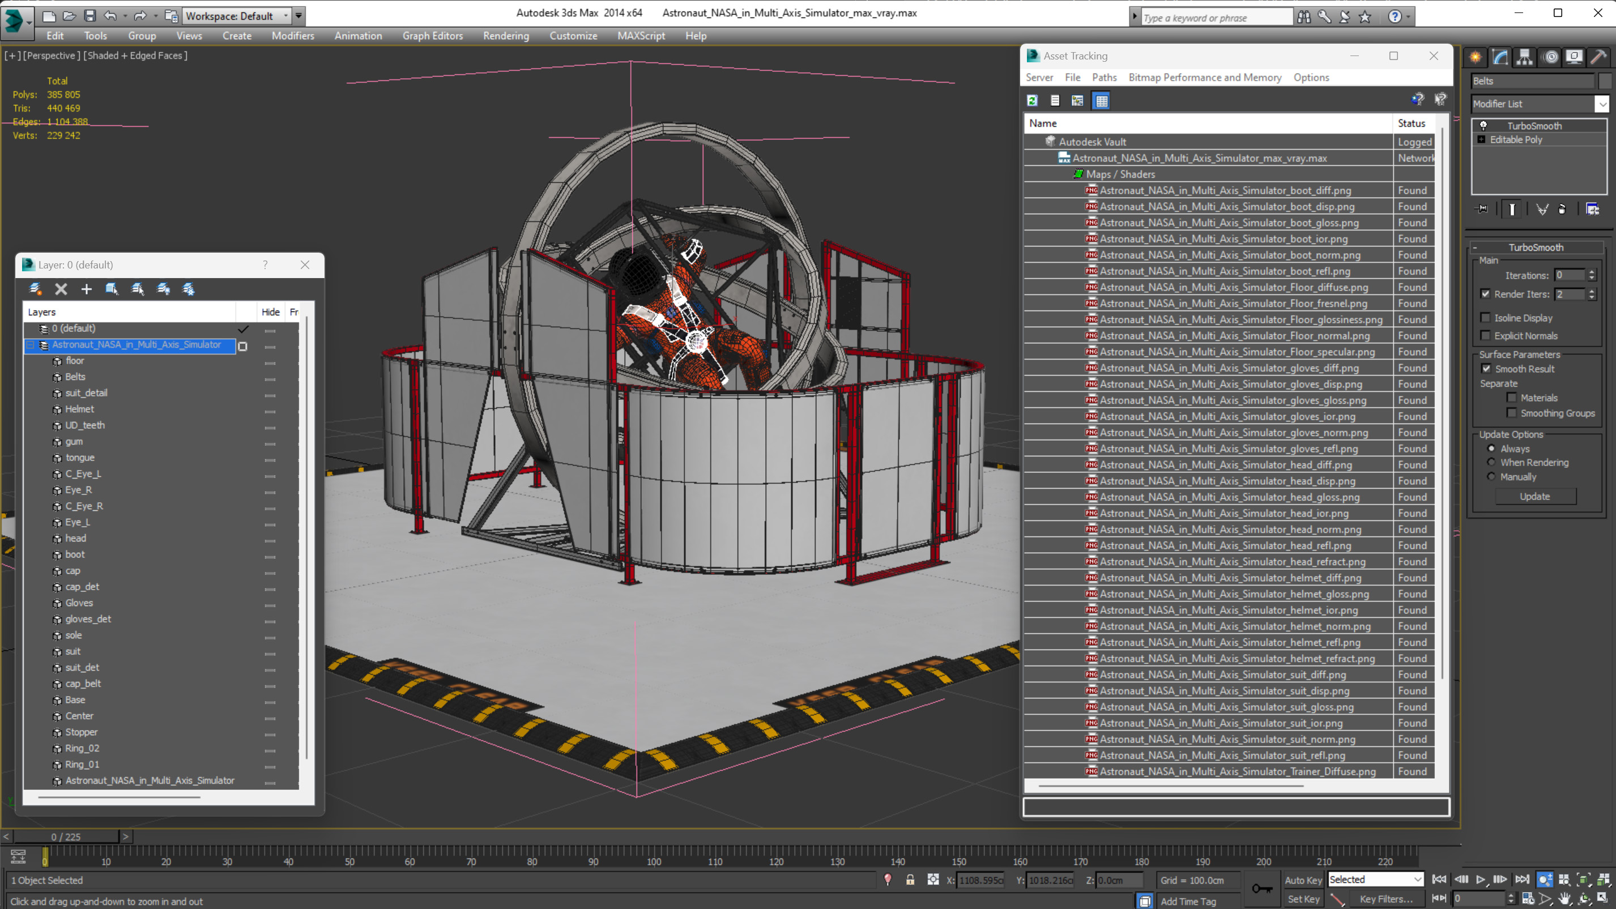Click the Render Iters spinner arrows
The image size is (1616, 909).
(1592, 293)
